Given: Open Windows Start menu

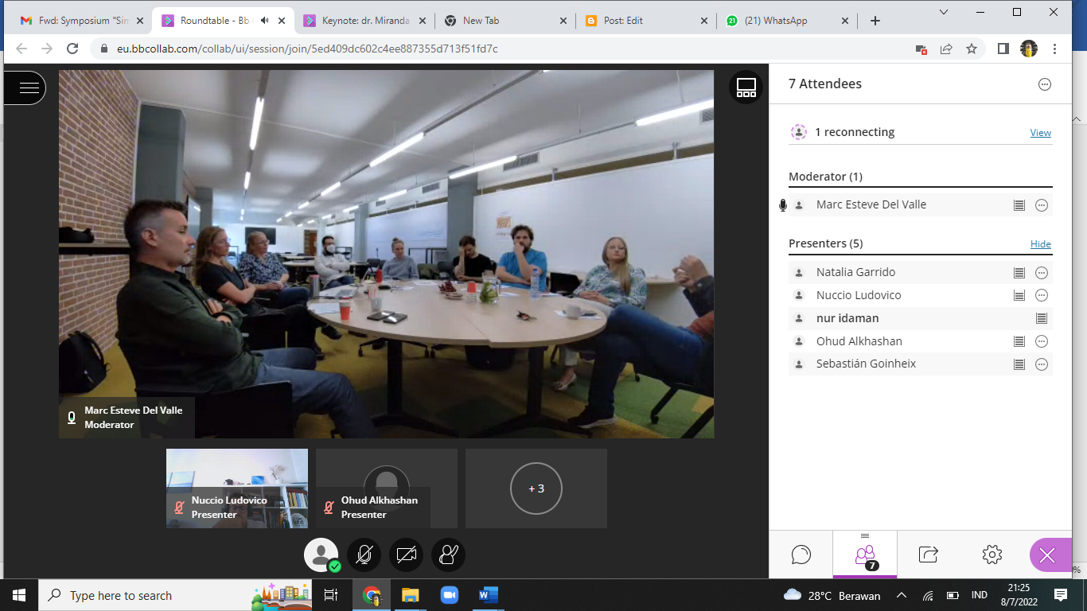Looking at the screenshot, I should pyautogui.click(x=19, y=595).
